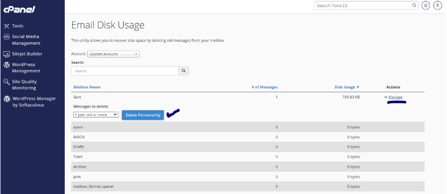The image size is (447, 194).
Task: Open WordPress Management sidebar item
Action: 26,68
